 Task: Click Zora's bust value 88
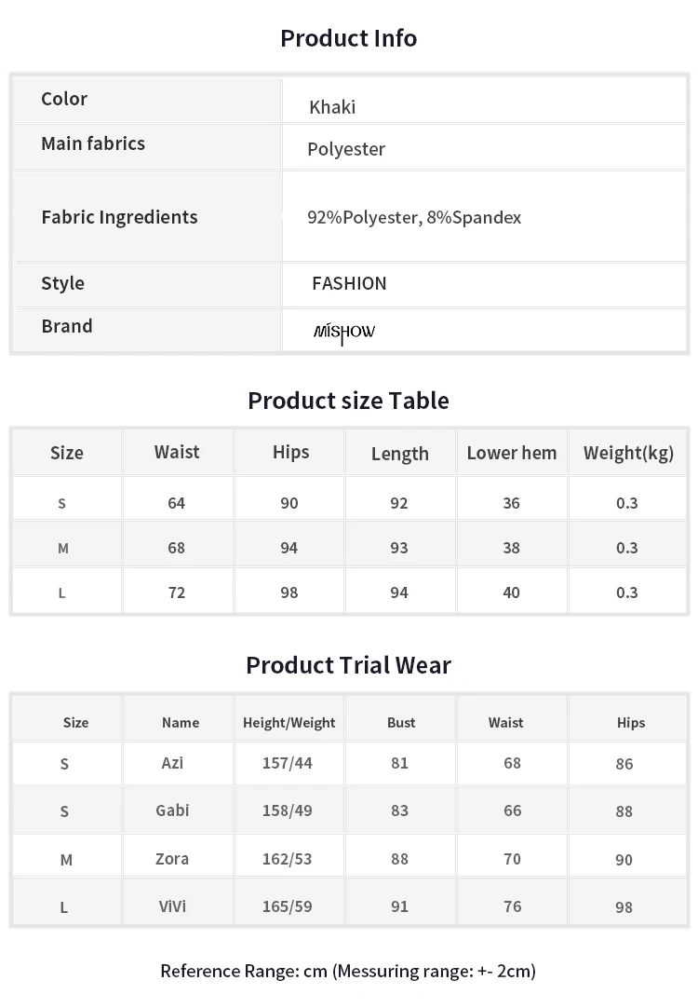399,859
